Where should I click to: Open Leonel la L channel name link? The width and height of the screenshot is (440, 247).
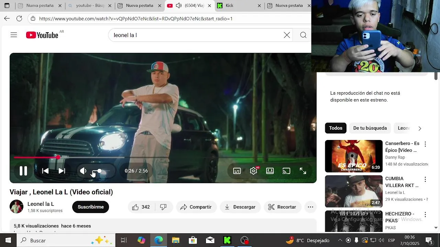[41, 204]
